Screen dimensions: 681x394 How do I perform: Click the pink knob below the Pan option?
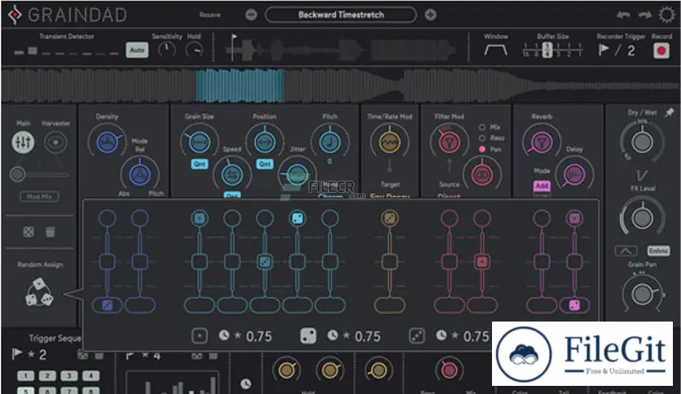pos(481,174)
